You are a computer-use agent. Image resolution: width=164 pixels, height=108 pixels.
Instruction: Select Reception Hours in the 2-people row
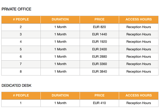pyautogui.click(x=139, y=27)
